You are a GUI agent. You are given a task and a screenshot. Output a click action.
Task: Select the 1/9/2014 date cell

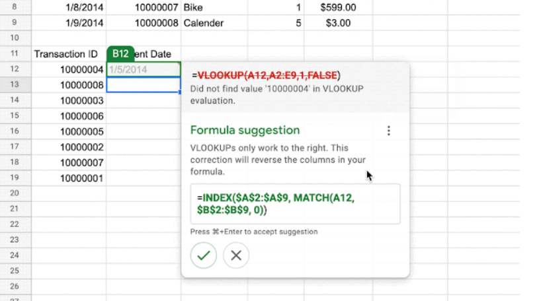coord(69,23)
